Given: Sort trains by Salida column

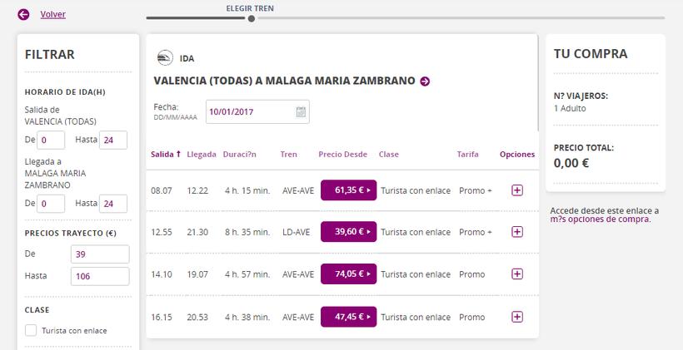Looking at the screenshot, I should click(165, 155).
